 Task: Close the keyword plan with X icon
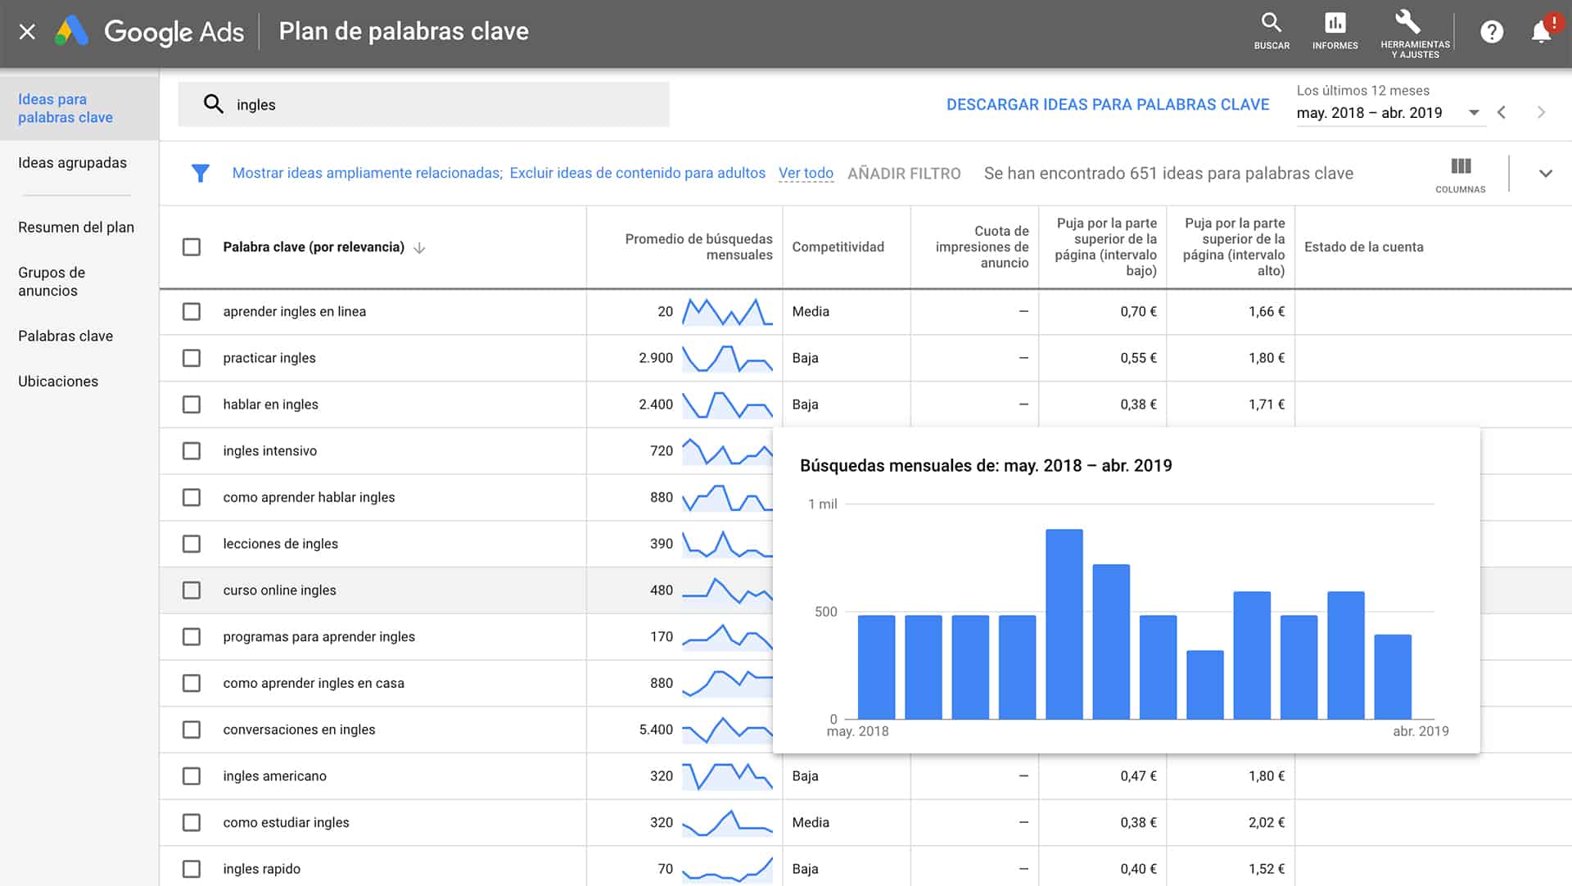(27, 32)
